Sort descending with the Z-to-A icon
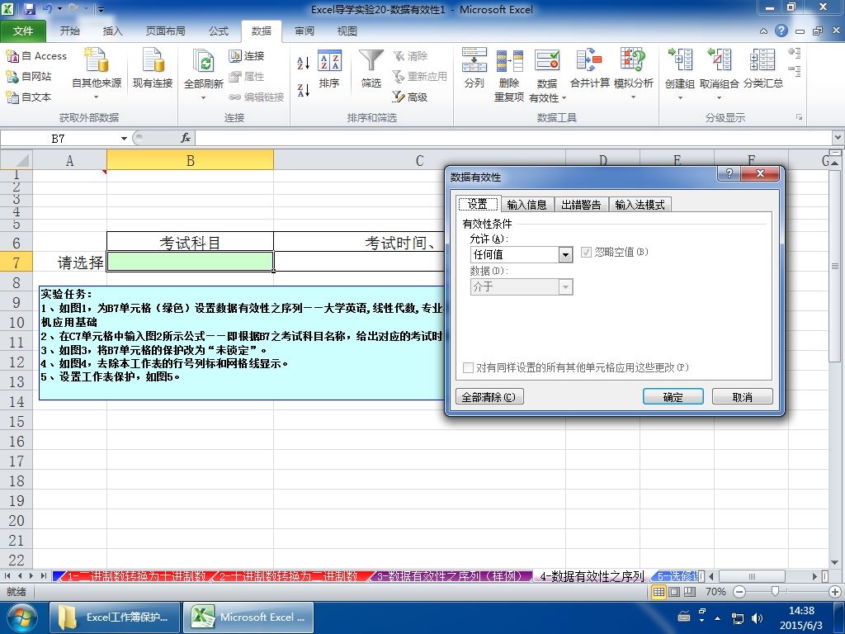 pyautogui.click(x=304, y=89)
